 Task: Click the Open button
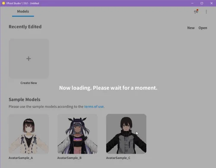203,28
